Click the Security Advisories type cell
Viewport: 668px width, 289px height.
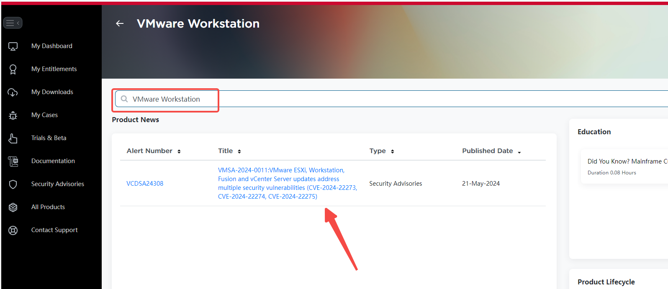coord(396,184)
